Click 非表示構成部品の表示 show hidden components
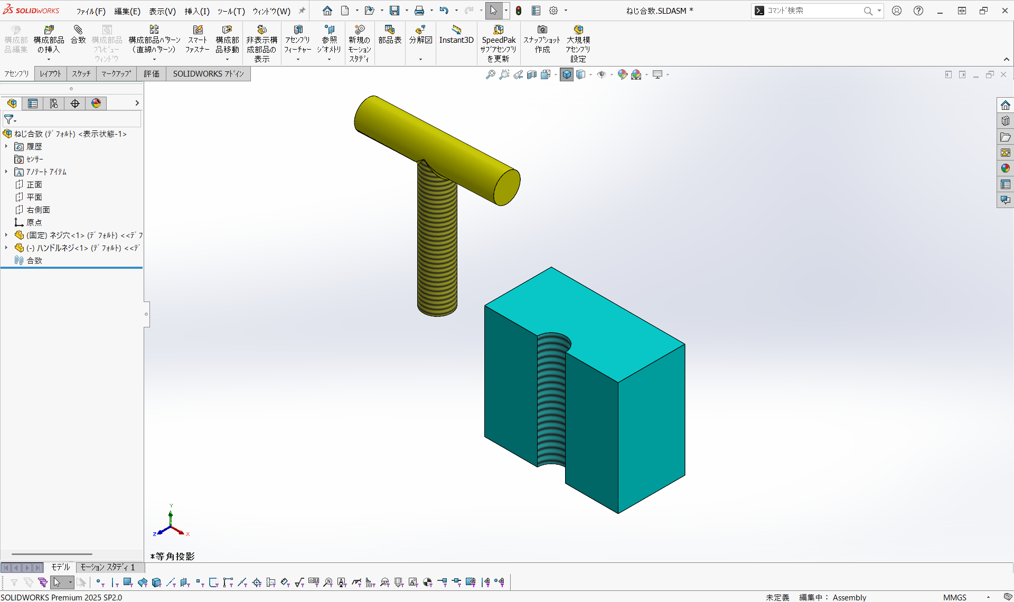The width and height of the screenshot is (1014, 602). click(x=261, y=44)
